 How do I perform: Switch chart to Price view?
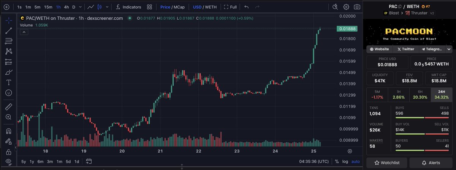tap(165, 7)
